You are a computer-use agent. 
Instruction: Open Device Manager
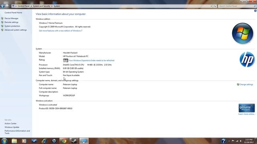(12, 18)
